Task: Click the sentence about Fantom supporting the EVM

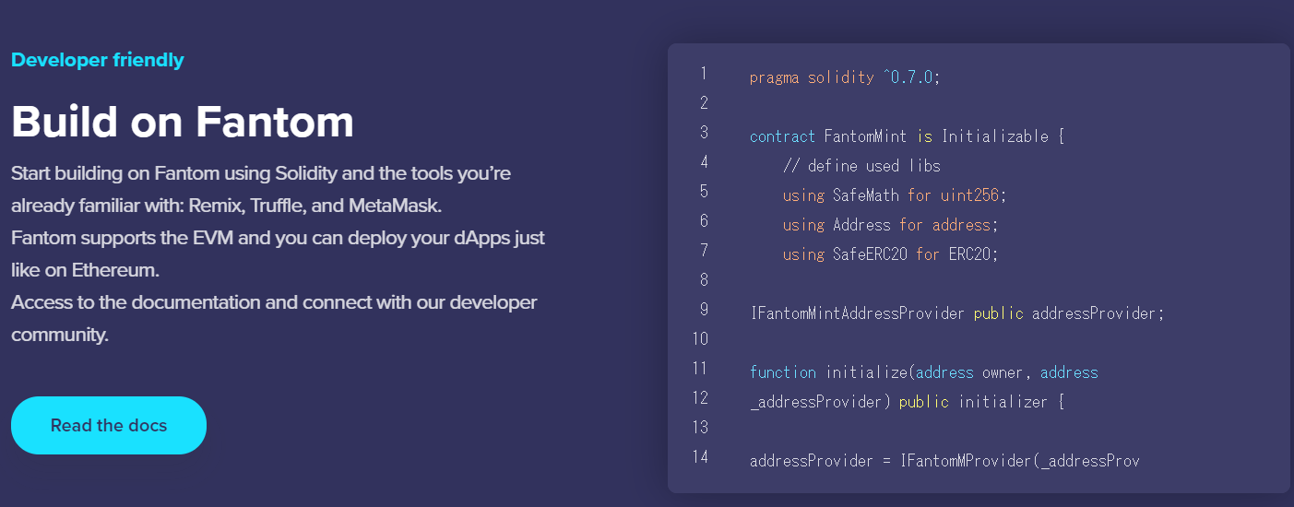Action: point(278,253)
